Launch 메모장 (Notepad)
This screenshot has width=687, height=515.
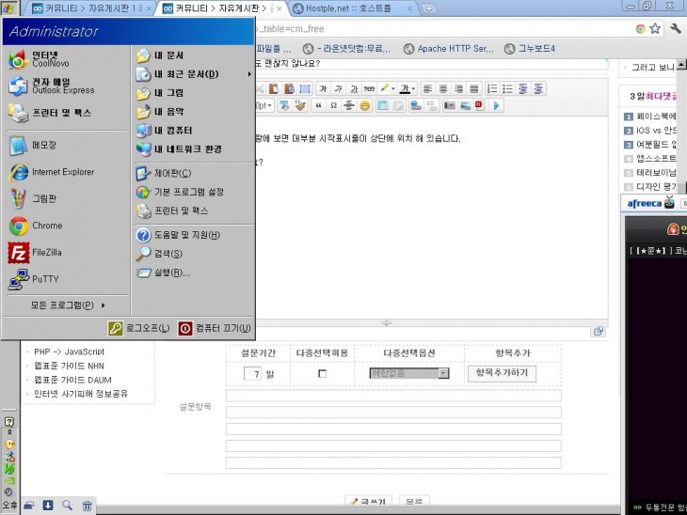tap(32, 145)
